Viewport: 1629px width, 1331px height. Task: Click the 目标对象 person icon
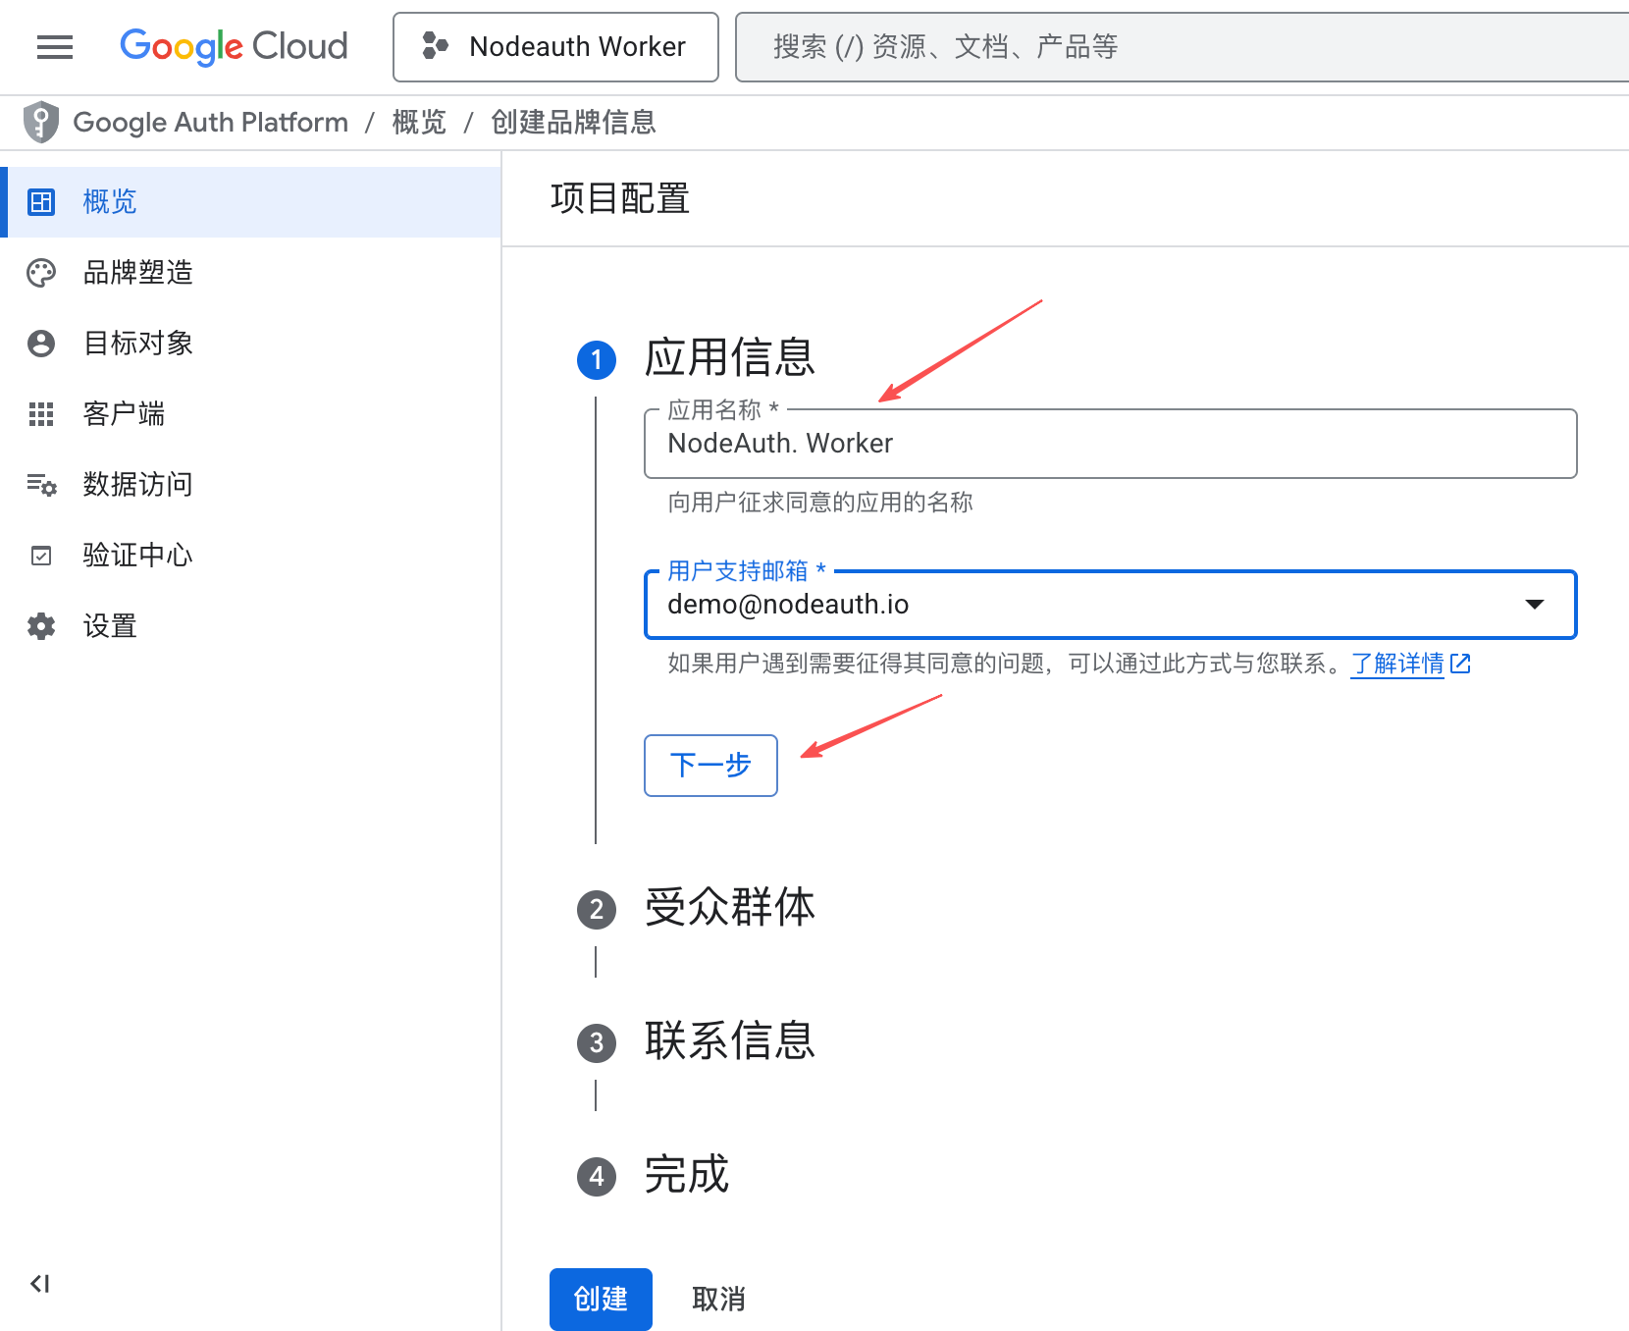41,344
